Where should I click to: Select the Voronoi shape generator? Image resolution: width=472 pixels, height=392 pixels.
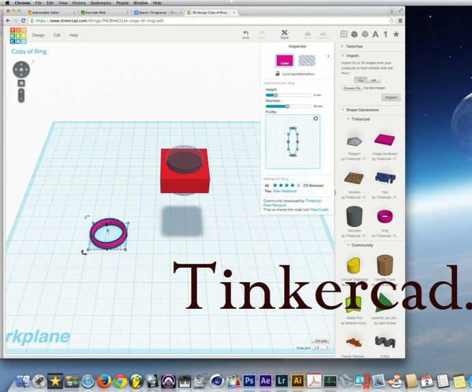[354, 178]
